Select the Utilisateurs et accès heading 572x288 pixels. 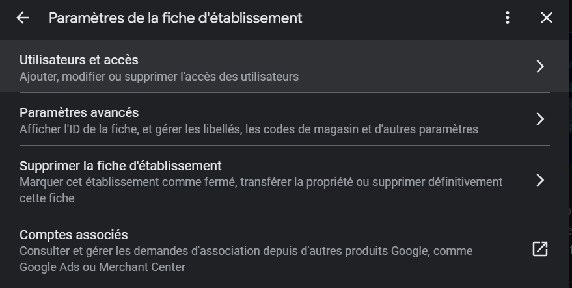tap(79, 60)
